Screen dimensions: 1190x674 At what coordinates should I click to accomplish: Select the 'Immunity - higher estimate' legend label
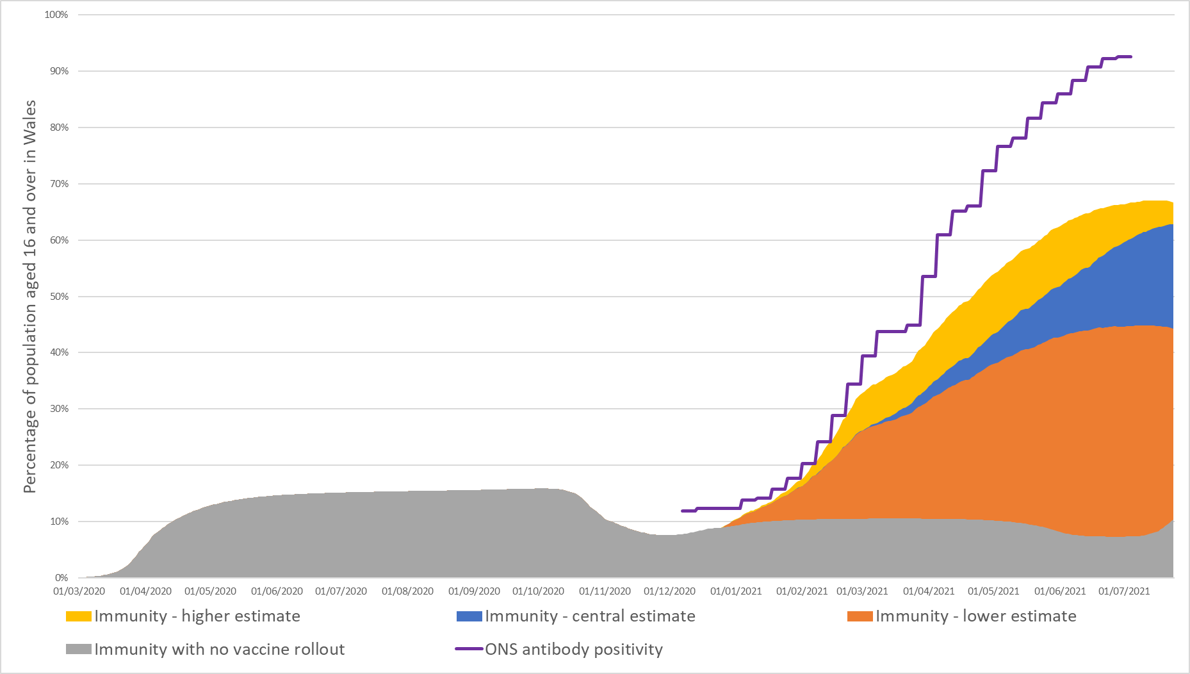(x=197, y=616)
